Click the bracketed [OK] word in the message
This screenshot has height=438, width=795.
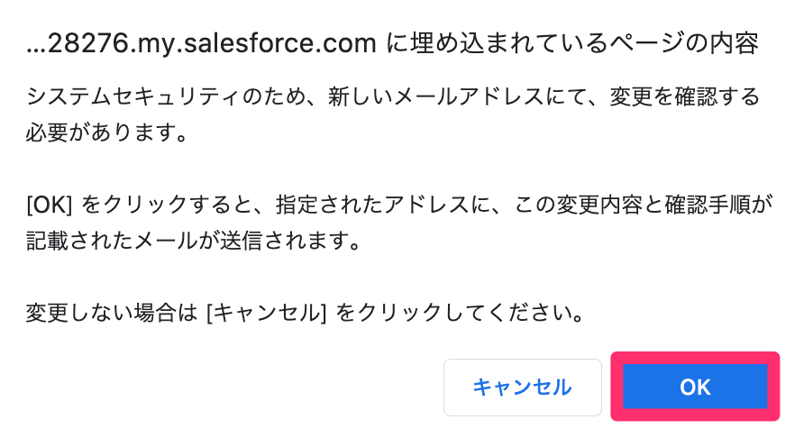coord(50,205)
